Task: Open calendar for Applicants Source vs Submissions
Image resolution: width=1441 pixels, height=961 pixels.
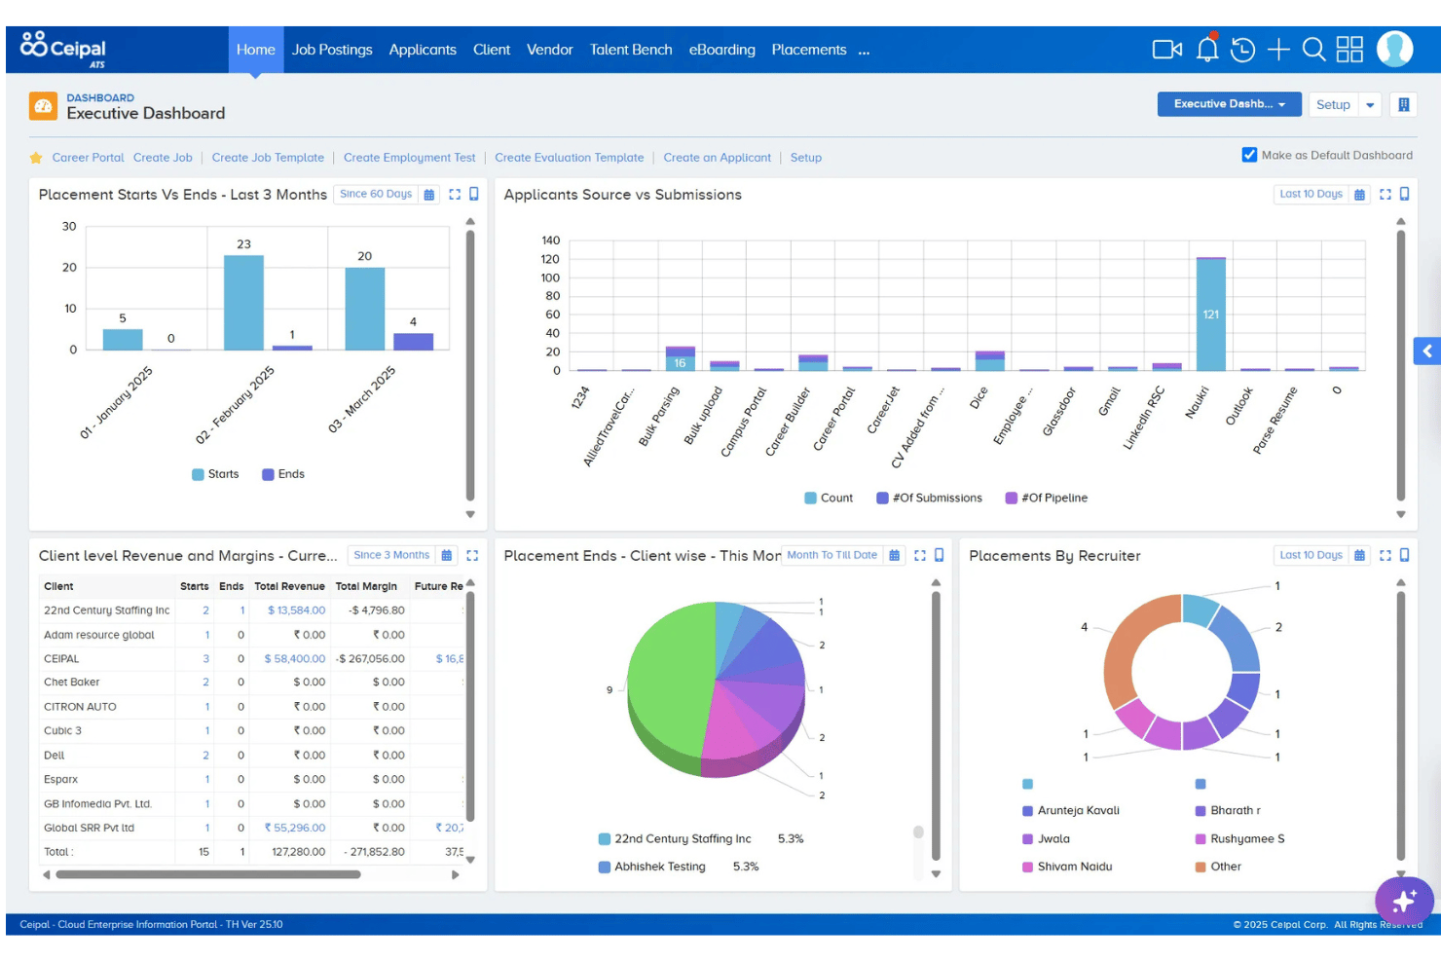Action: [x=1359, y=195]
